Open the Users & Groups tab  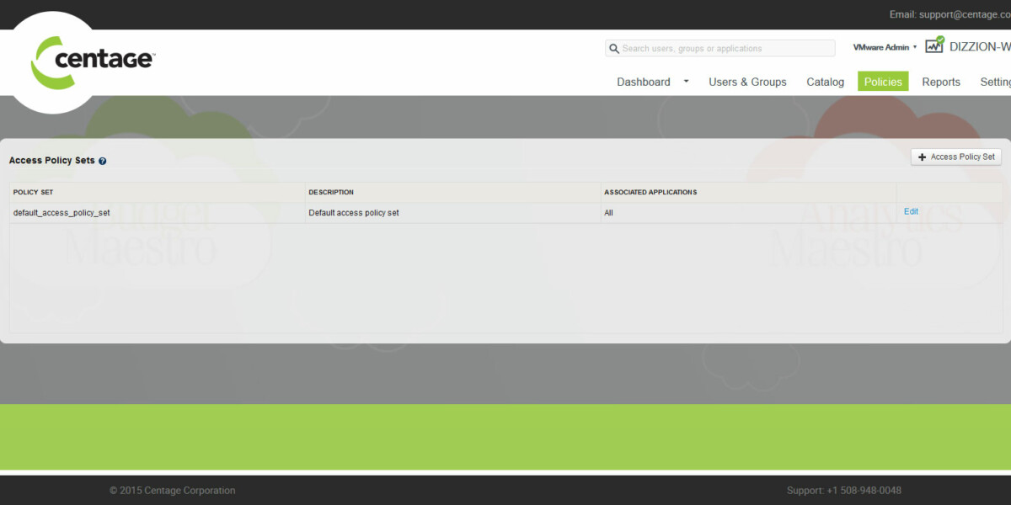tap(747, 82)
